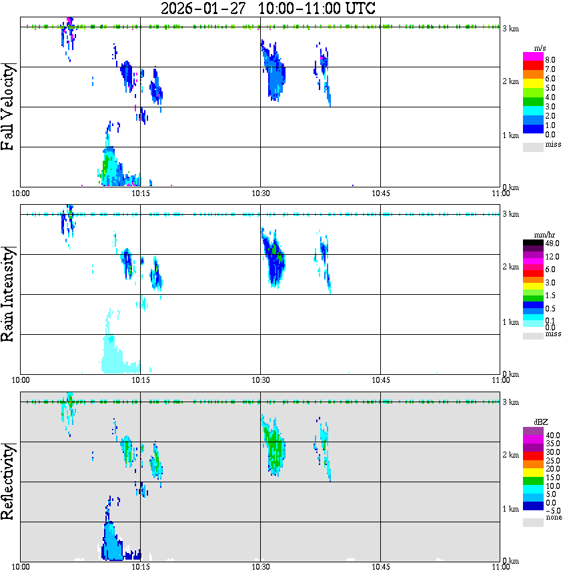This screenshot has height=579, width=567.
Task: Click the Rain Intensity vertical axis label
Action: coord(8,294)
